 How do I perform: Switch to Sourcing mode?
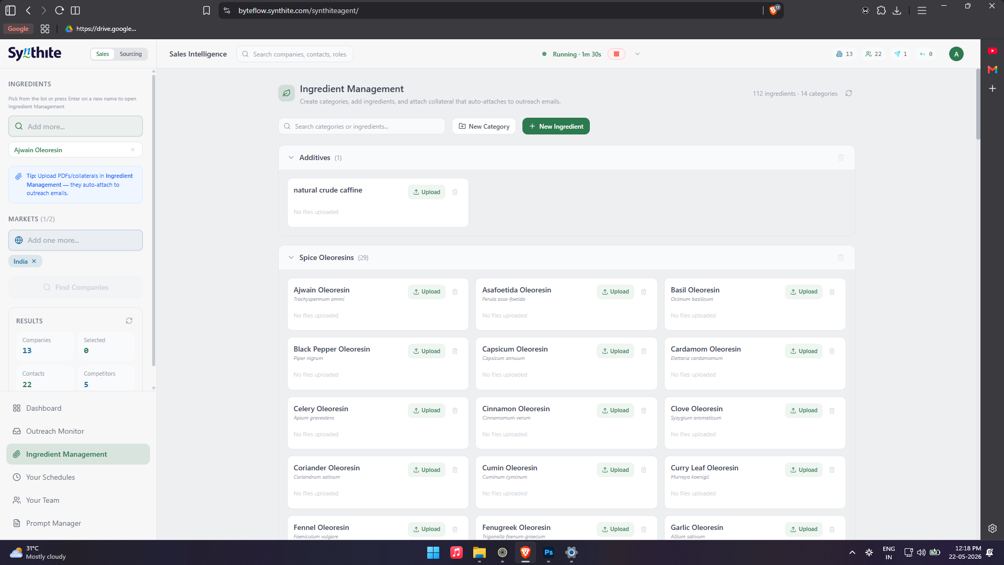[x=131, y=54]
